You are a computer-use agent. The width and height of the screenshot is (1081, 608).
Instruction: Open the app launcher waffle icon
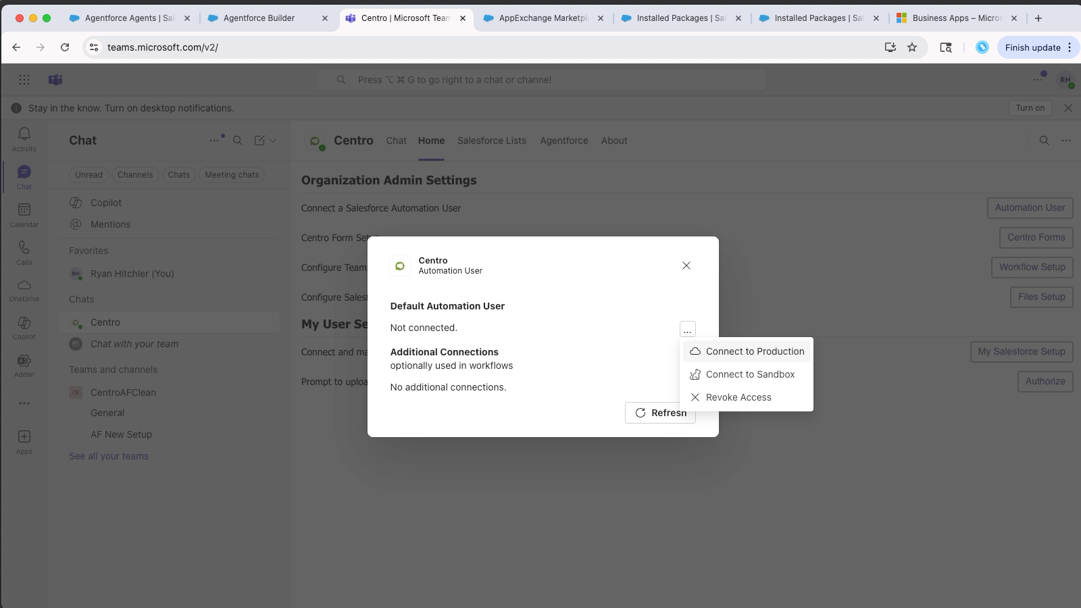point(24,80)
